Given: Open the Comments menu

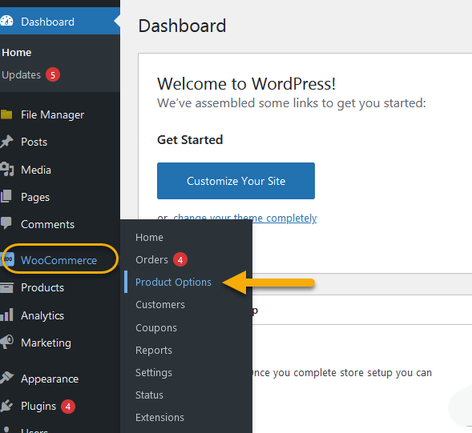Looking at the screenshot, I should pyautogui.click(x=60, y=224).
